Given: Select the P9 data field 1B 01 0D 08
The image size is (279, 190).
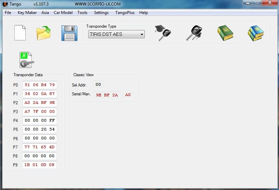Looking at the screenshot, I should click(x=39, y=165).
